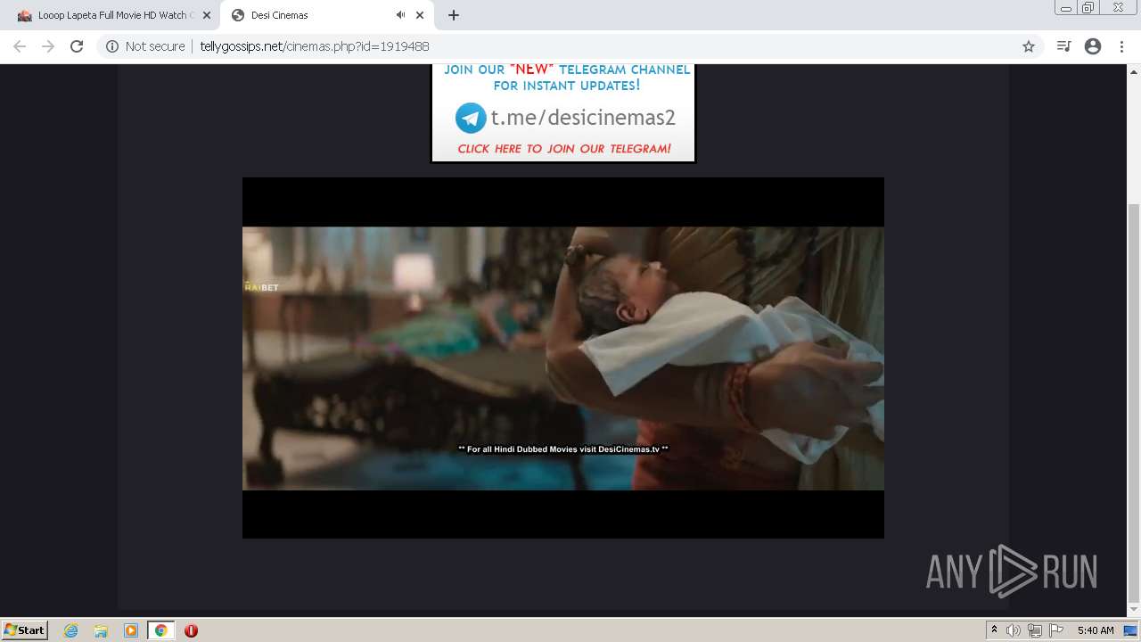
Task: Restore down the browser window
Action: (1088, 7)
